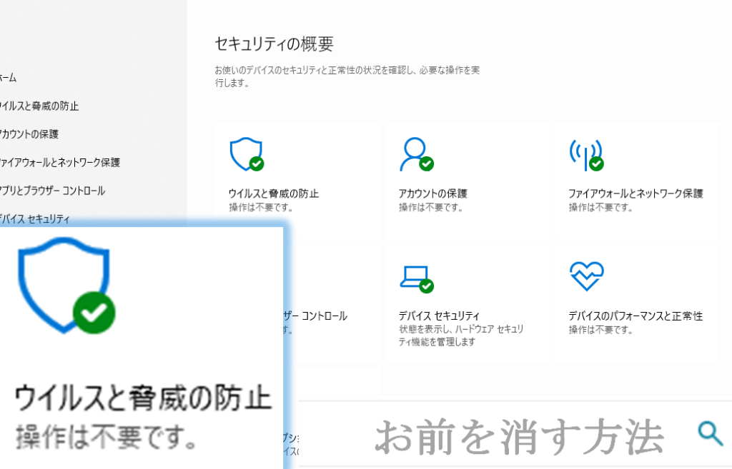
Task: Click the green checkmark badge on the enlarged shield
Action: coord(94,313)
